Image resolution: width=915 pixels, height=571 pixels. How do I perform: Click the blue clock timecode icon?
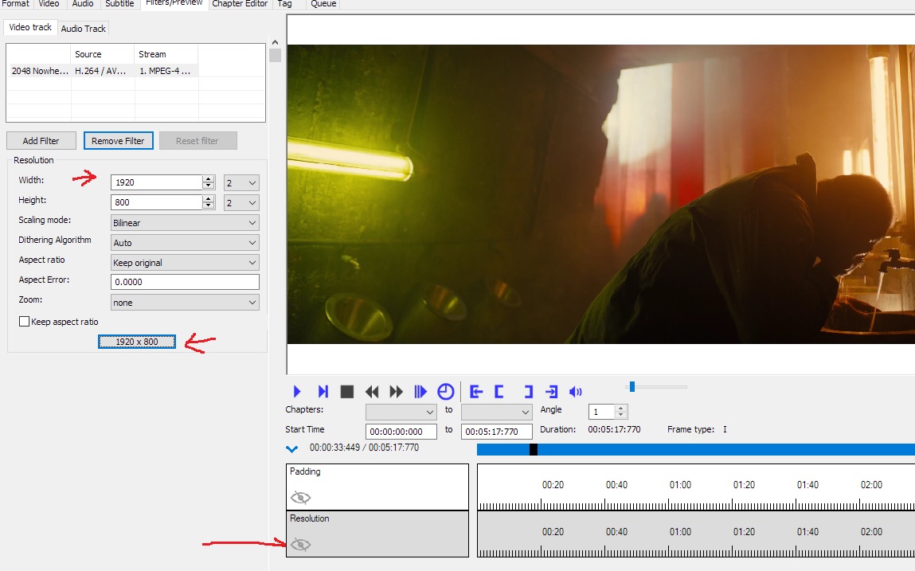click(x=445, y=391)
